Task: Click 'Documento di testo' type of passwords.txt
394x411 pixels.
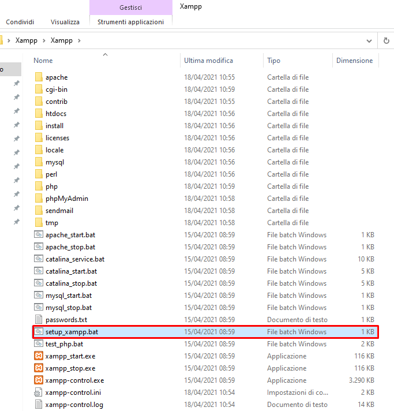Action: point(297,320)
